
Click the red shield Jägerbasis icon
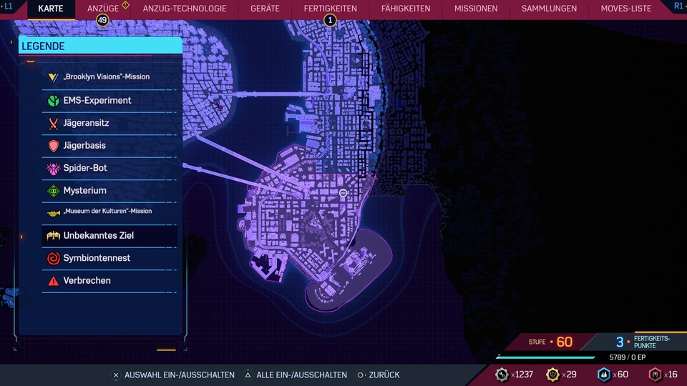[53, 146]
